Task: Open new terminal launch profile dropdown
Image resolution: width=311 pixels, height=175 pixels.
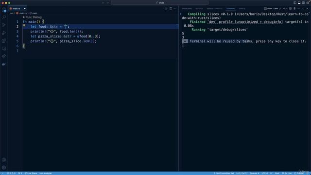Action: tap(287, 9)
